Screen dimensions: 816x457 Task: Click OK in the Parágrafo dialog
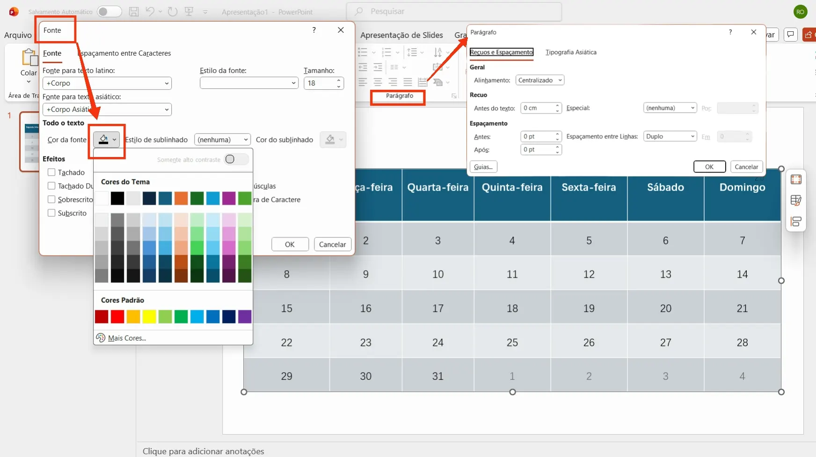(709, 167)
